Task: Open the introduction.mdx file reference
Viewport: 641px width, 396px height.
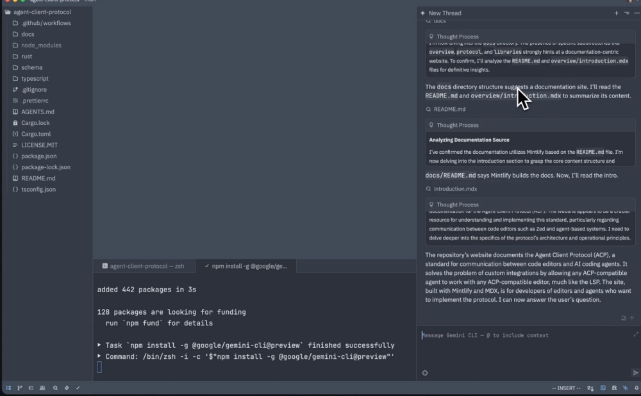Action: point(454,189)
